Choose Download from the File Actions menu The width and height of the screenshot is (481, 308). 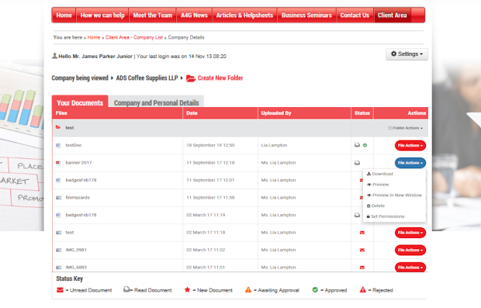click(380, 174)
